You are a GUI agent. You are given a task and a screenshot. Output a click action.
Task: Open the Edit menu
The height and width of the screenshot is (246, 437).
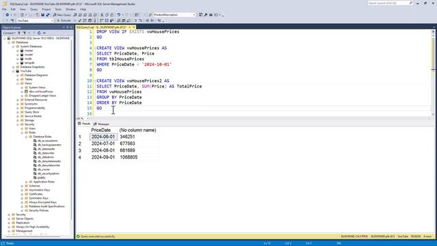(13, 9)
